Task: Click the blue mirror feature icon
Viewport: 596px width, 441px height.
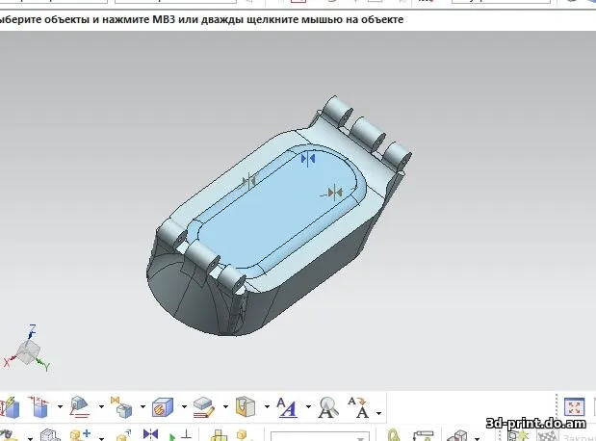Action: [x=150, y=434]
